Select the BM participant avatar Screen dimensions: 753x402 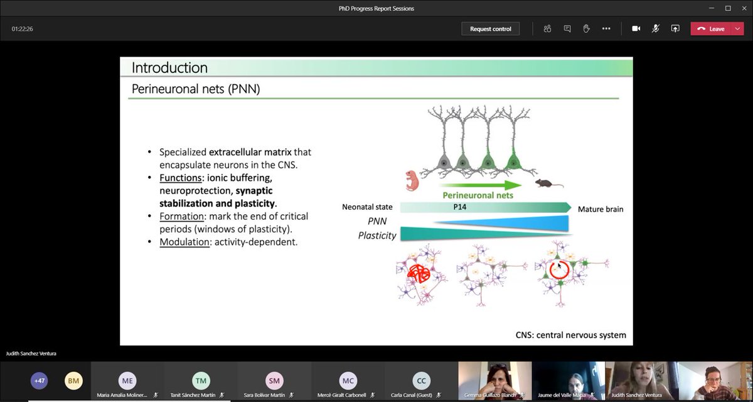(73, 381)
